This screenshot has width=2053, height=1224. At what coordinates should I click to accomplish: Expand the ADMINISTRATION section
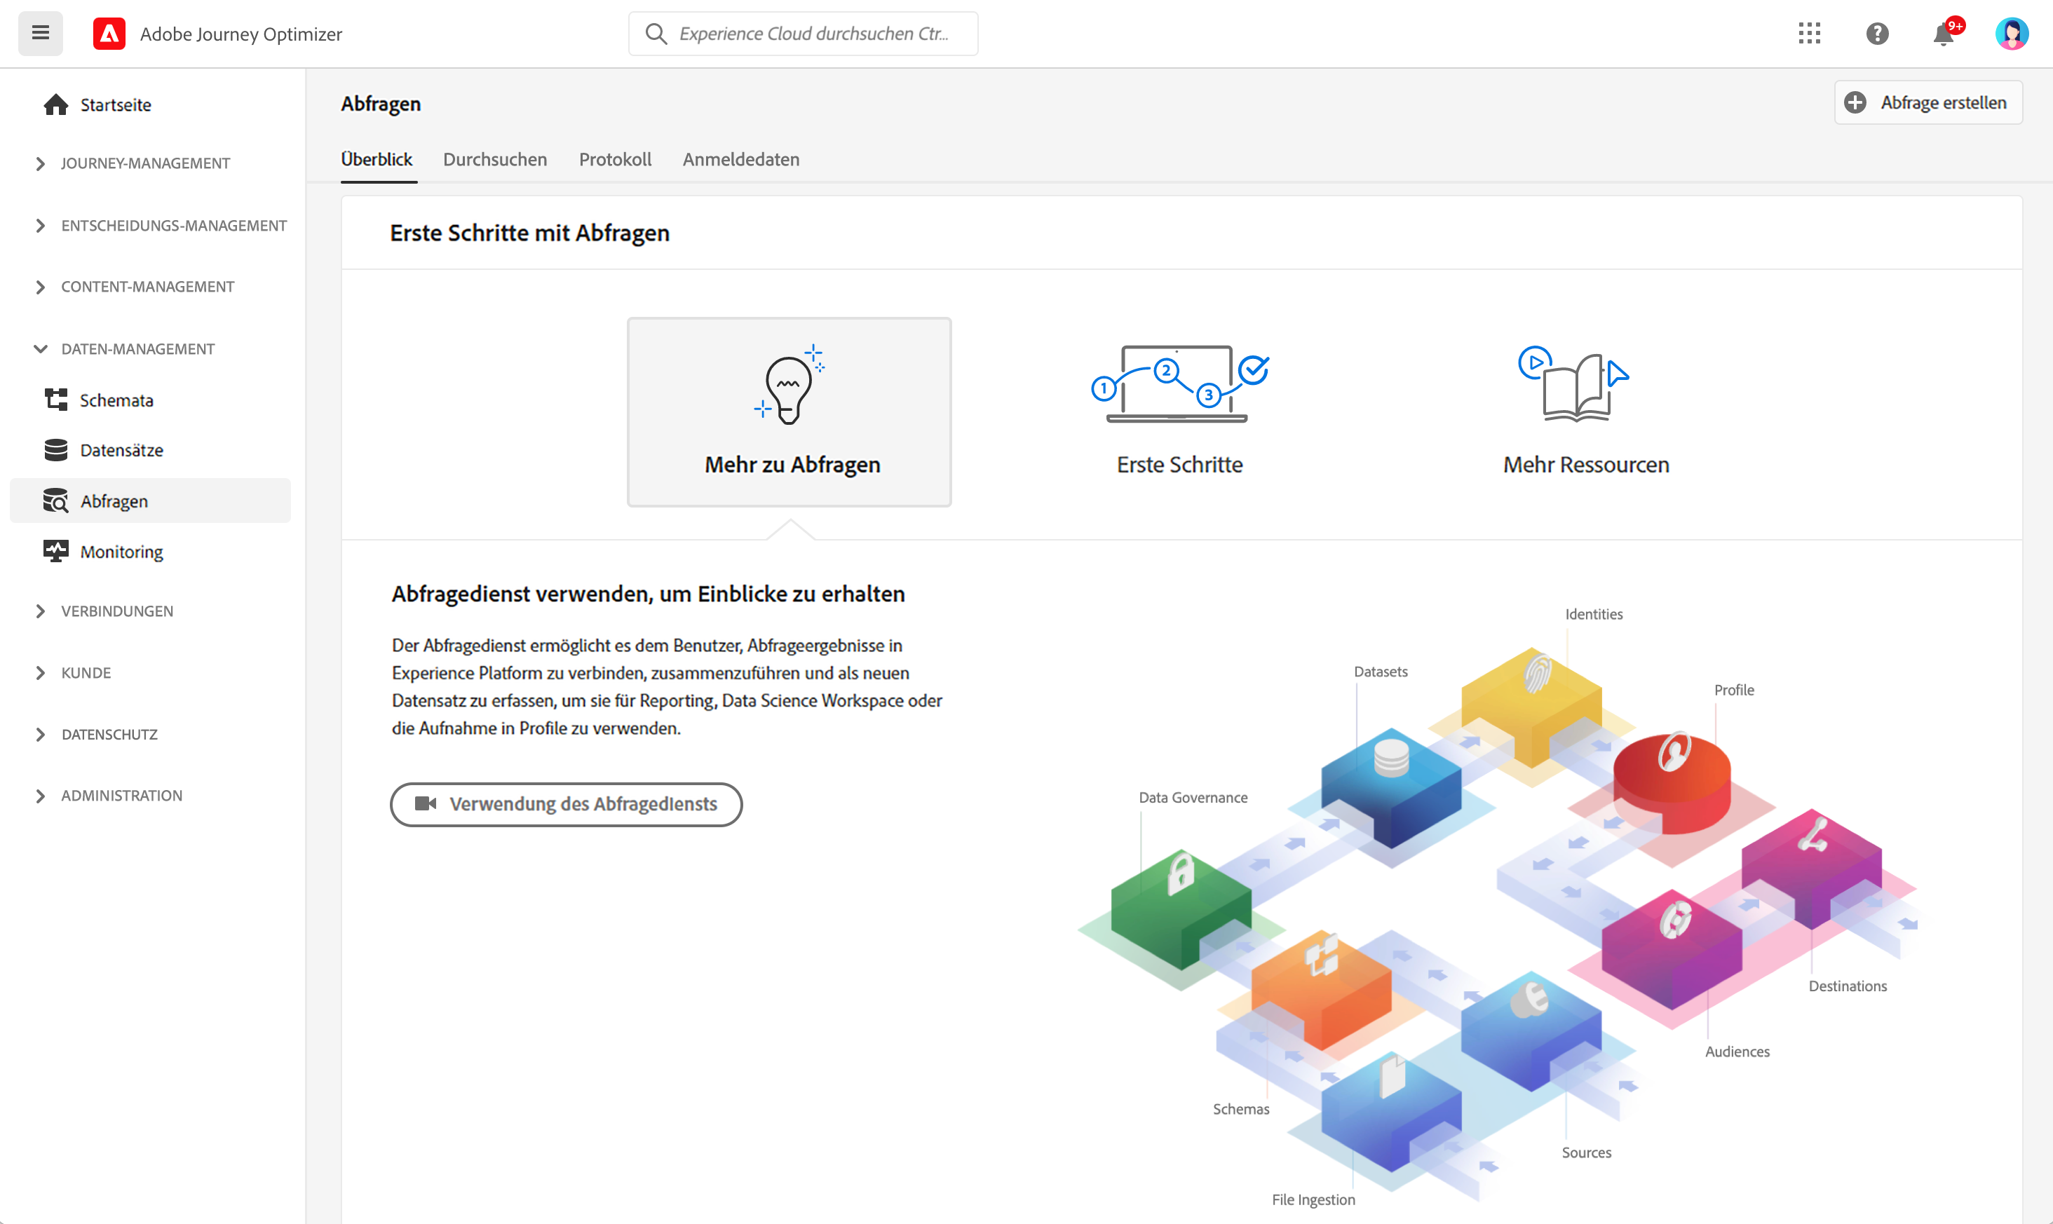121,796
